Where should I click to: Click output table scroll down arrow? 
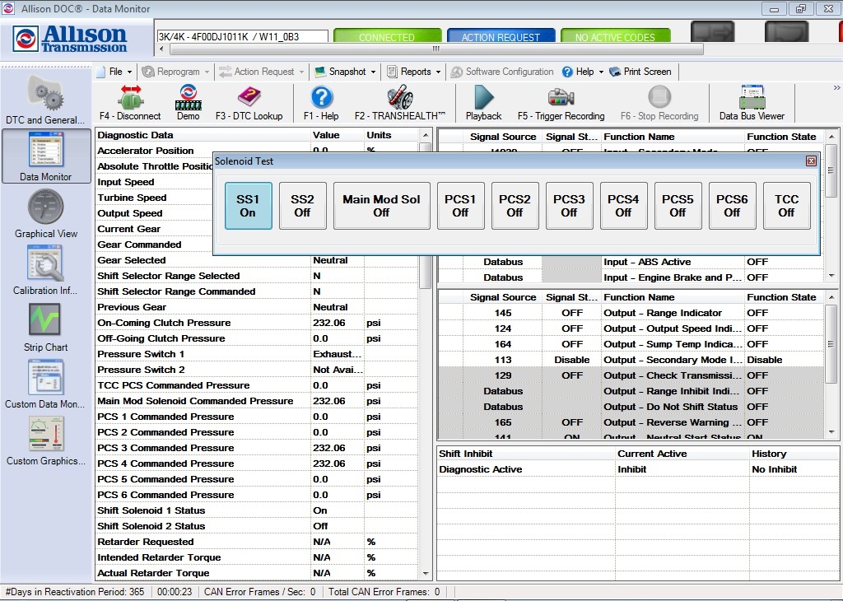[831, 432]
